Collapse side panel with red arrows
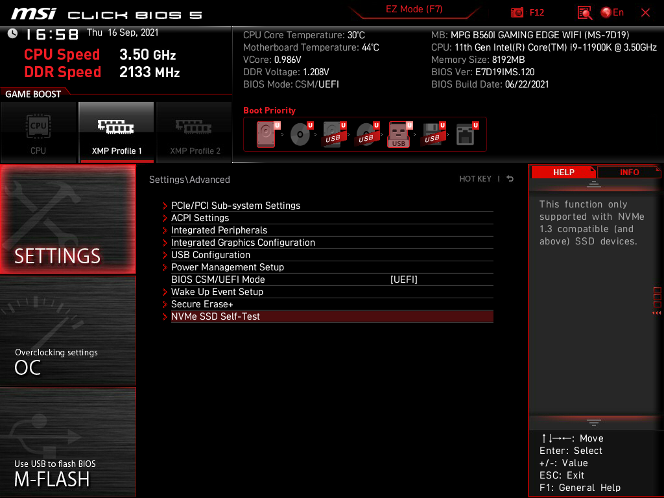Image resolution: width=664 pixels, height=498 pixels. click(656, 313)
